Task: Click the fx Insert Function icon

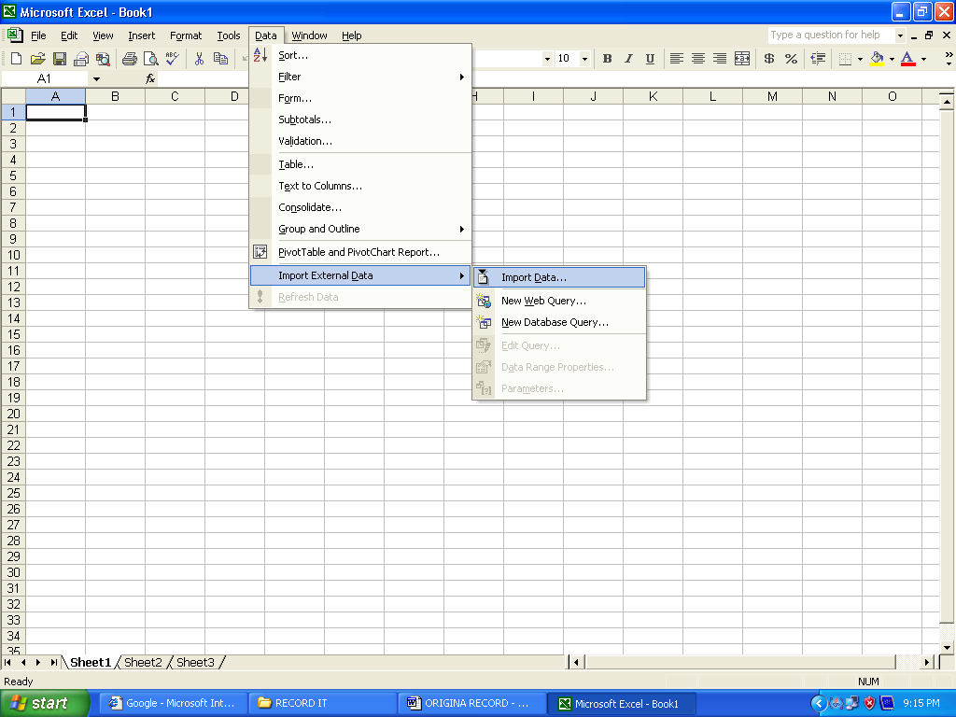Action: (150, 78)
